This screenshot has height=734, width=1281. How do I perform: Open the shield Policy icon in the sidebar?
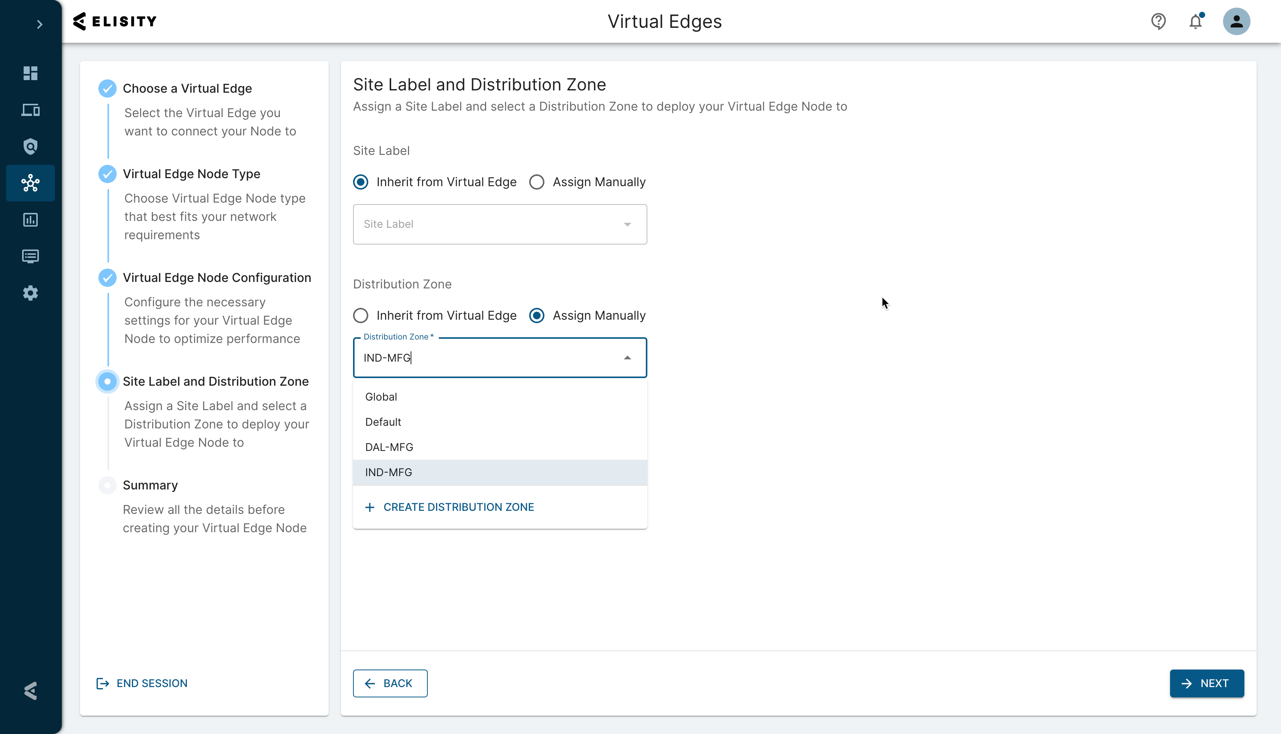click(30, 147)
